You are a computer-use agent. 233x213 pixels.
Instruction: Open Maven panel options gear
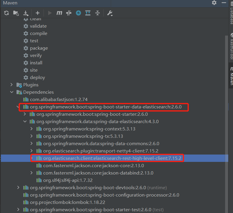point(214,3)
